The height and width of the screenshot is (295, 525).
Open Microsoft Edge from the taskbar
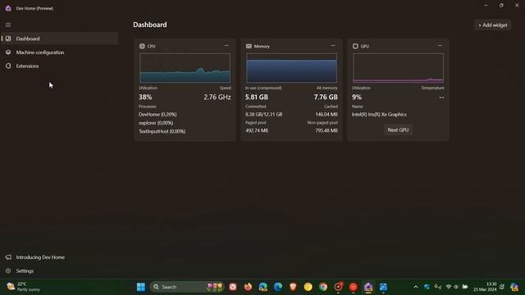278,287
